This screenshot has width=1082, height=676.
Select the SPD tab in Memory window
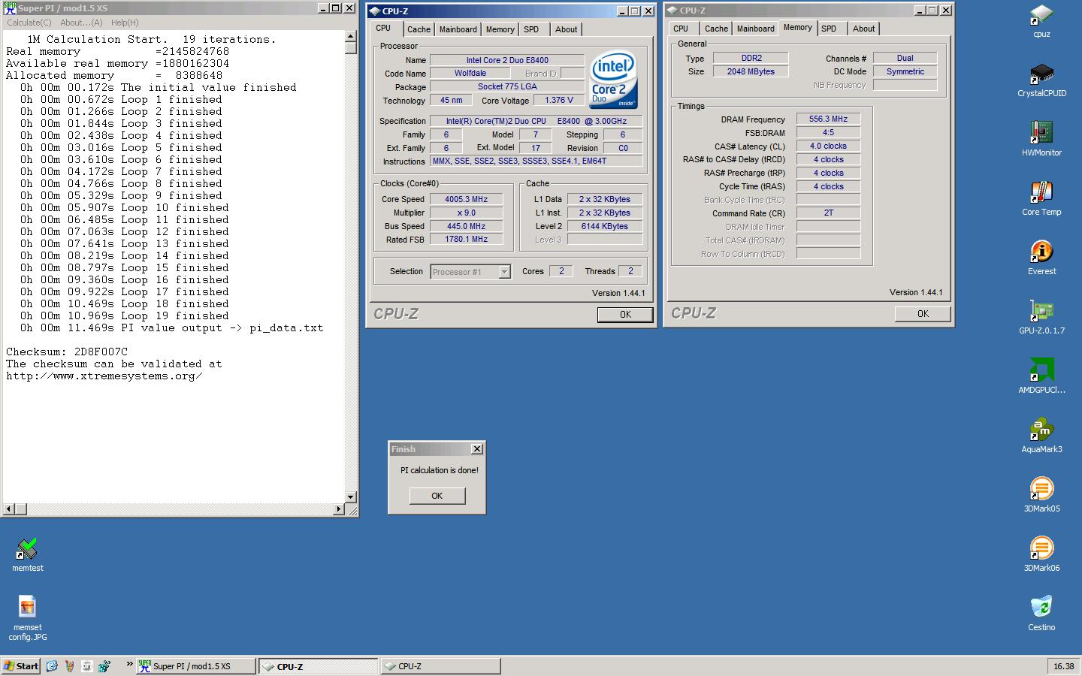(x=829, y=29)
